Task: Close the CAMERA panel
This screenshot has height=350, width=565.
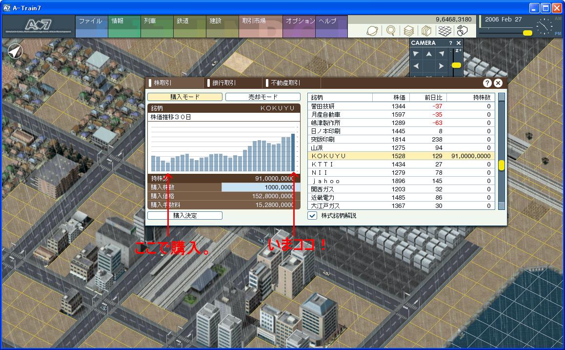Action: [458, 43]
